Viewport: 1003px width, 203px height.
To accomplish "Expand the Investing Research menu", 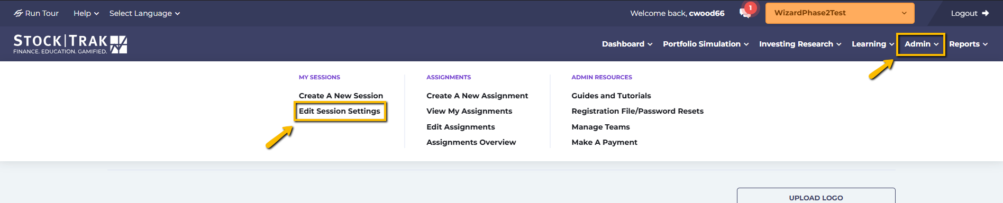I will [x=800, y=44].
